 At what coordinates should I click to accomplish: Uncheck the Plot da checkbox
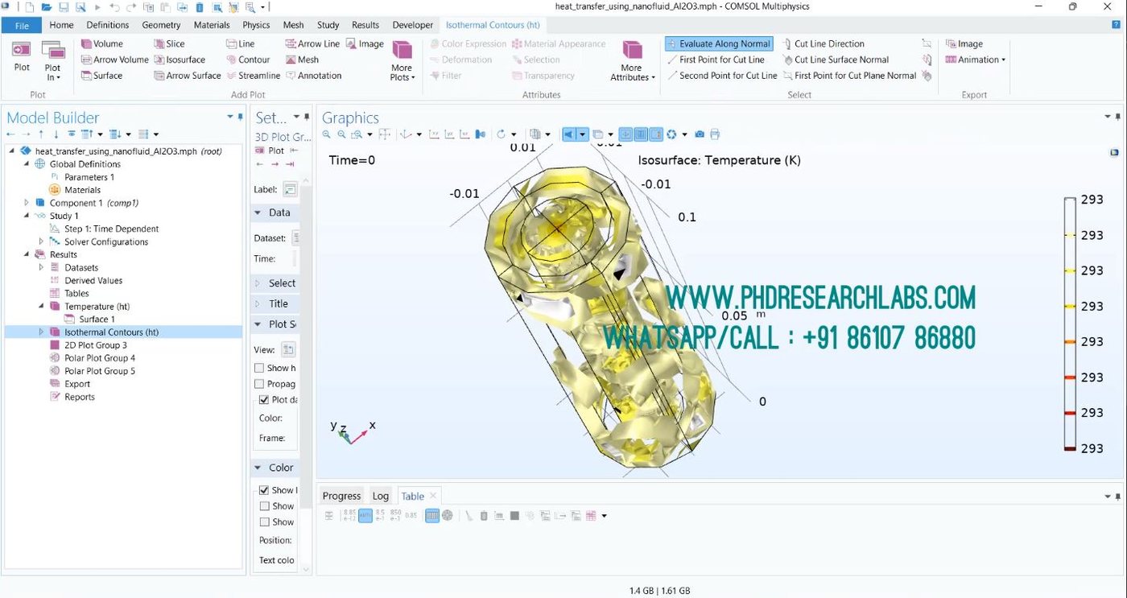[264, 399]
